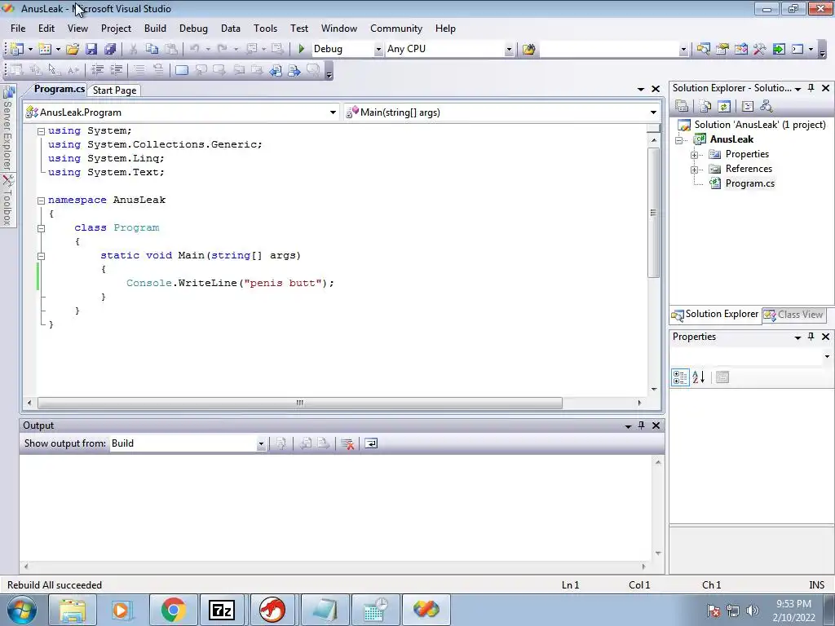Open the Community menu

[x=396, y=29]
